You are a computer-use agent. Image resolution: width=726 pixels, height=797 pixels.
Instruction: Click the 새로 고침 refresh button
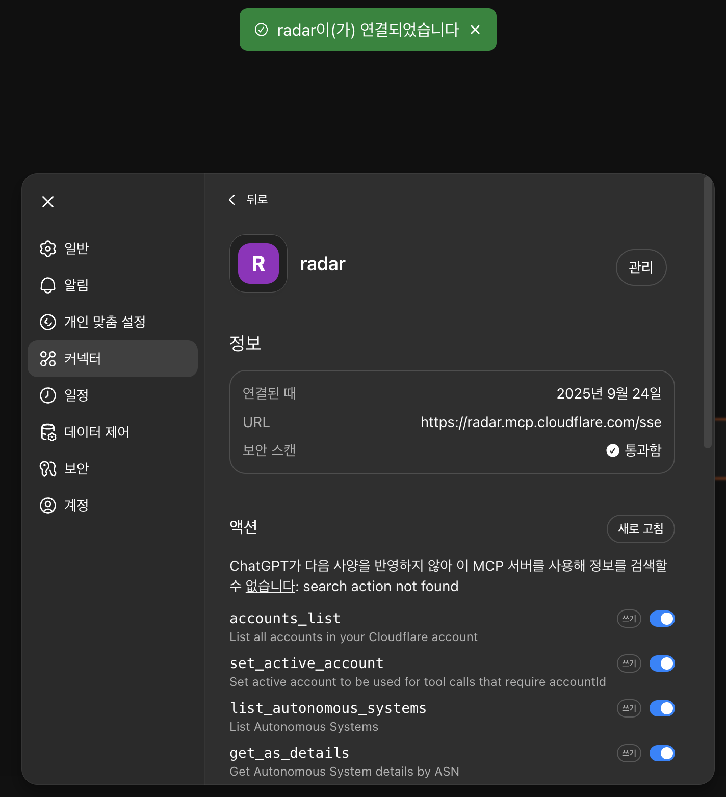pos(640,529)
